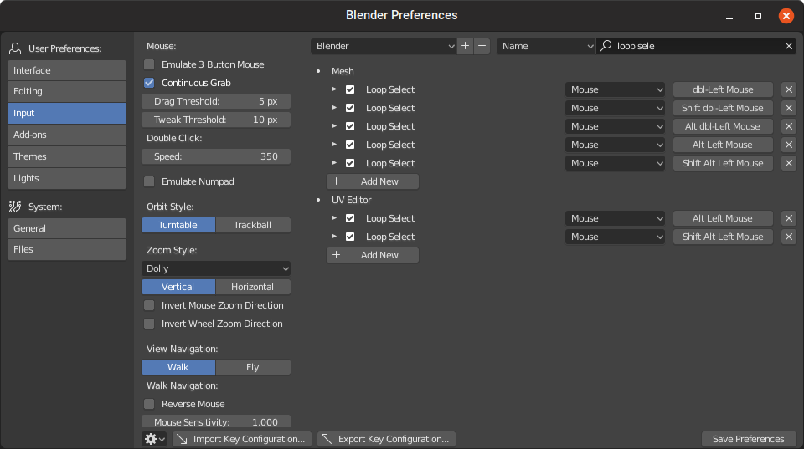Uncheck UV Editor Loop Select bound to Alt Left Mouse
The image size is (804, 449).
point(350,218)
